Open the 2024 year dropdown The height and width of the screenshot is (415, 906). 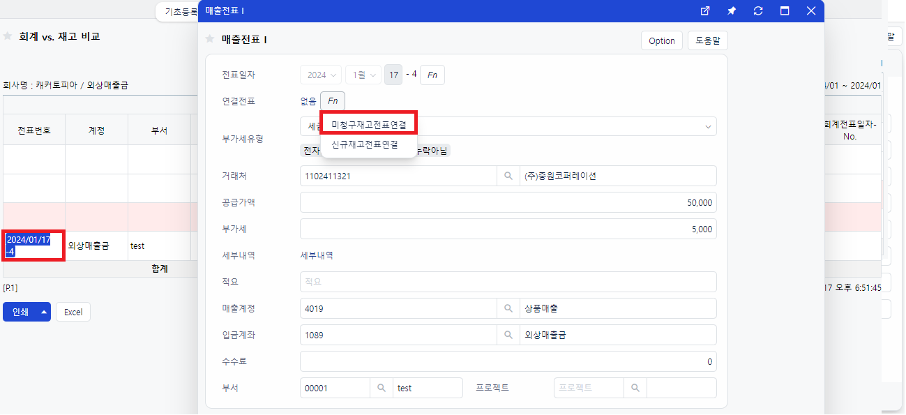tap(321, 75)
